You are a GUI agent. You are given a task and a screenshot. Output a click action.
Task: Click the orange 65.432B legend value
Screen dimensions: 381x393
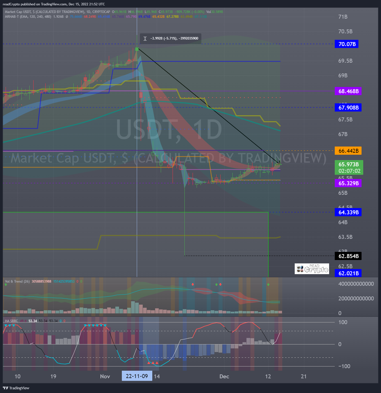click(x=158, y=17)
